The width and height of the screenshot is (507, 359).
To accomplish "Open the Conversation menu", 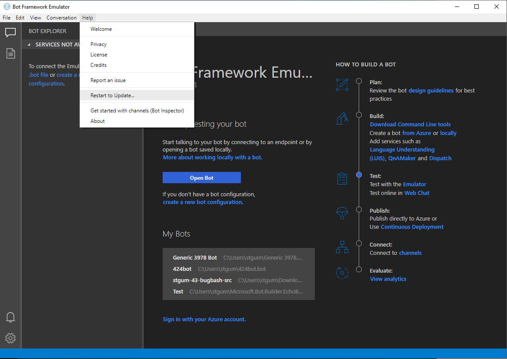I will tap(61, 17).
